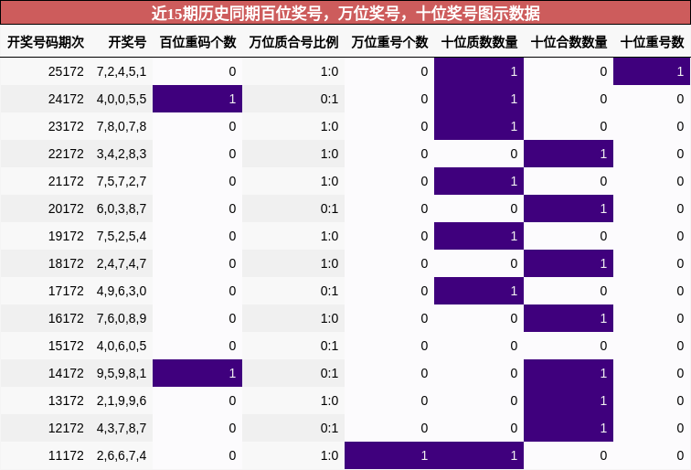Click purple 百位重码个数 cell in row 14172
This screenshot has height=470, width=691.
pyautogui.click(x=197, y=373)
